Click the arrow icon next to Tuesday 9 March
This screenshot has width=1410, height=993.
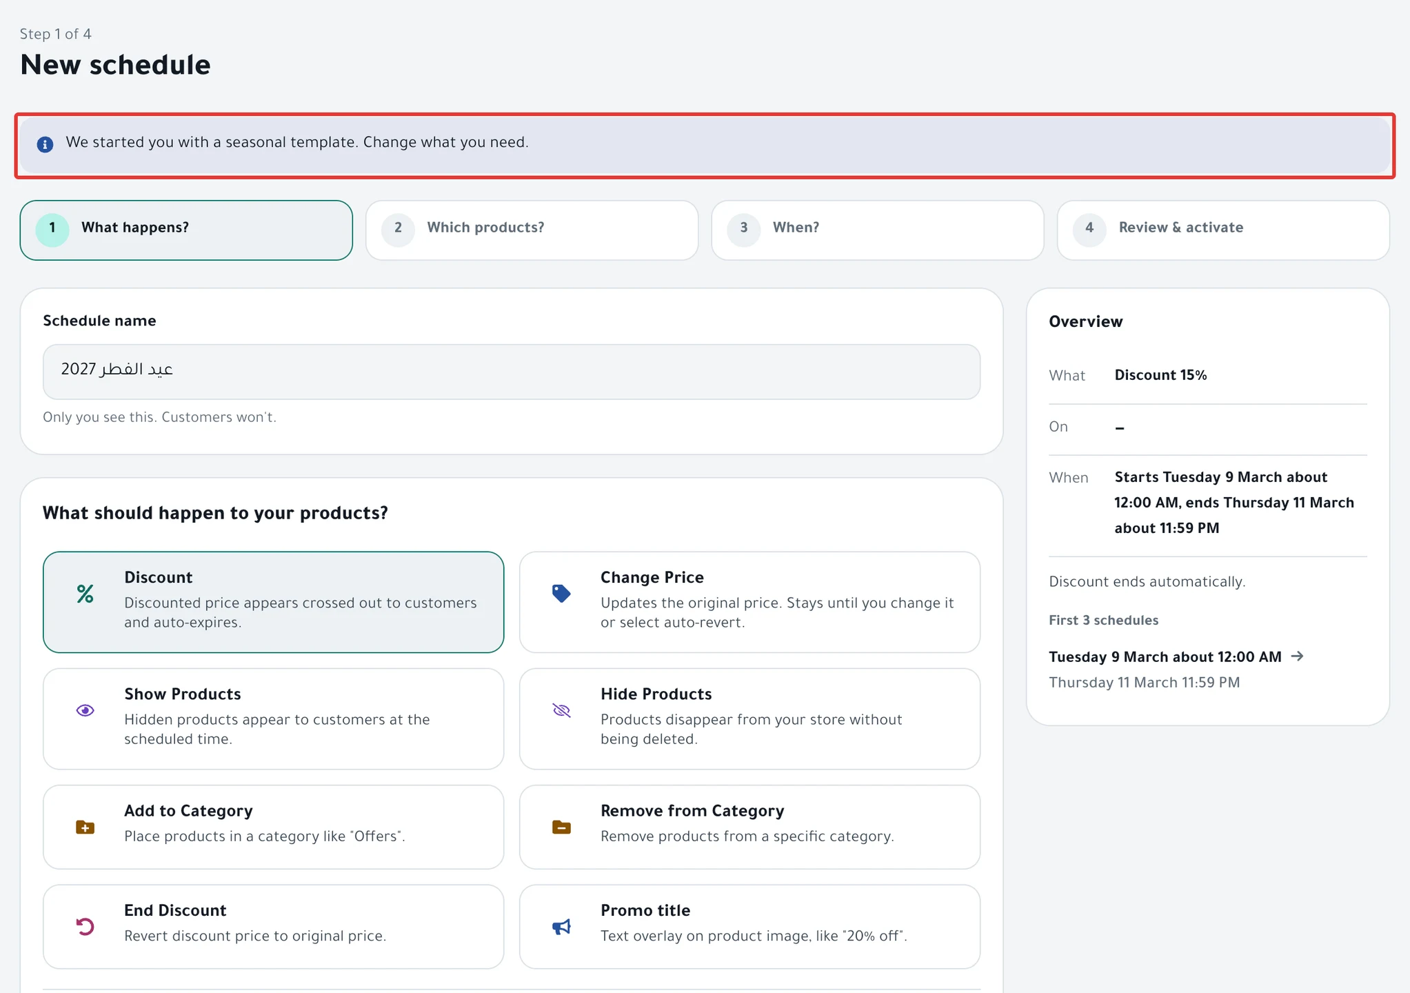[1297, 656]
